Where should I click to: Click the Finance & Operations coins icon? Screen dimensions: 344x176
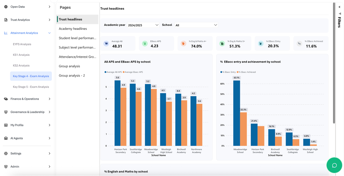point(6,99)
